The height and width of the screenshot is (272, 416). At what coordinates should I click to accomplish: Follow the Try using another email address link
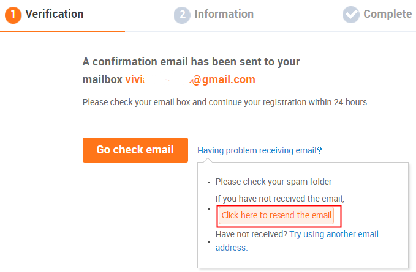click(334, 234)
